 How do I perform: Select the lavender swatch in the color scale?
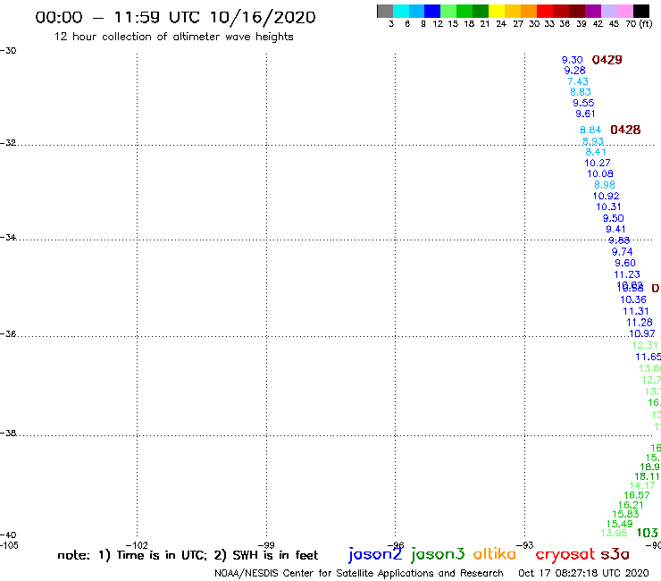(608, 11)
